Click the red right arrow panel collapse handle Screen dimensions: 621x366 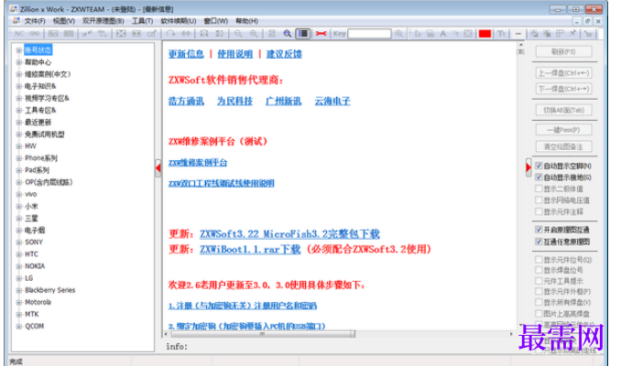click(x=528, y=167)
